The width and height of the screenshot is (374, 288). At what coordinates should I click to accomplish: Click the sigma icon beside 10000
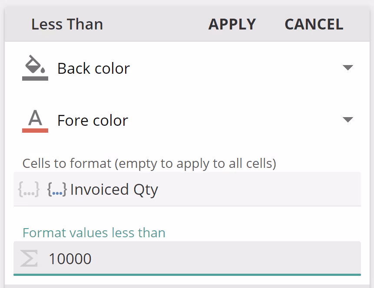[29, 259]
